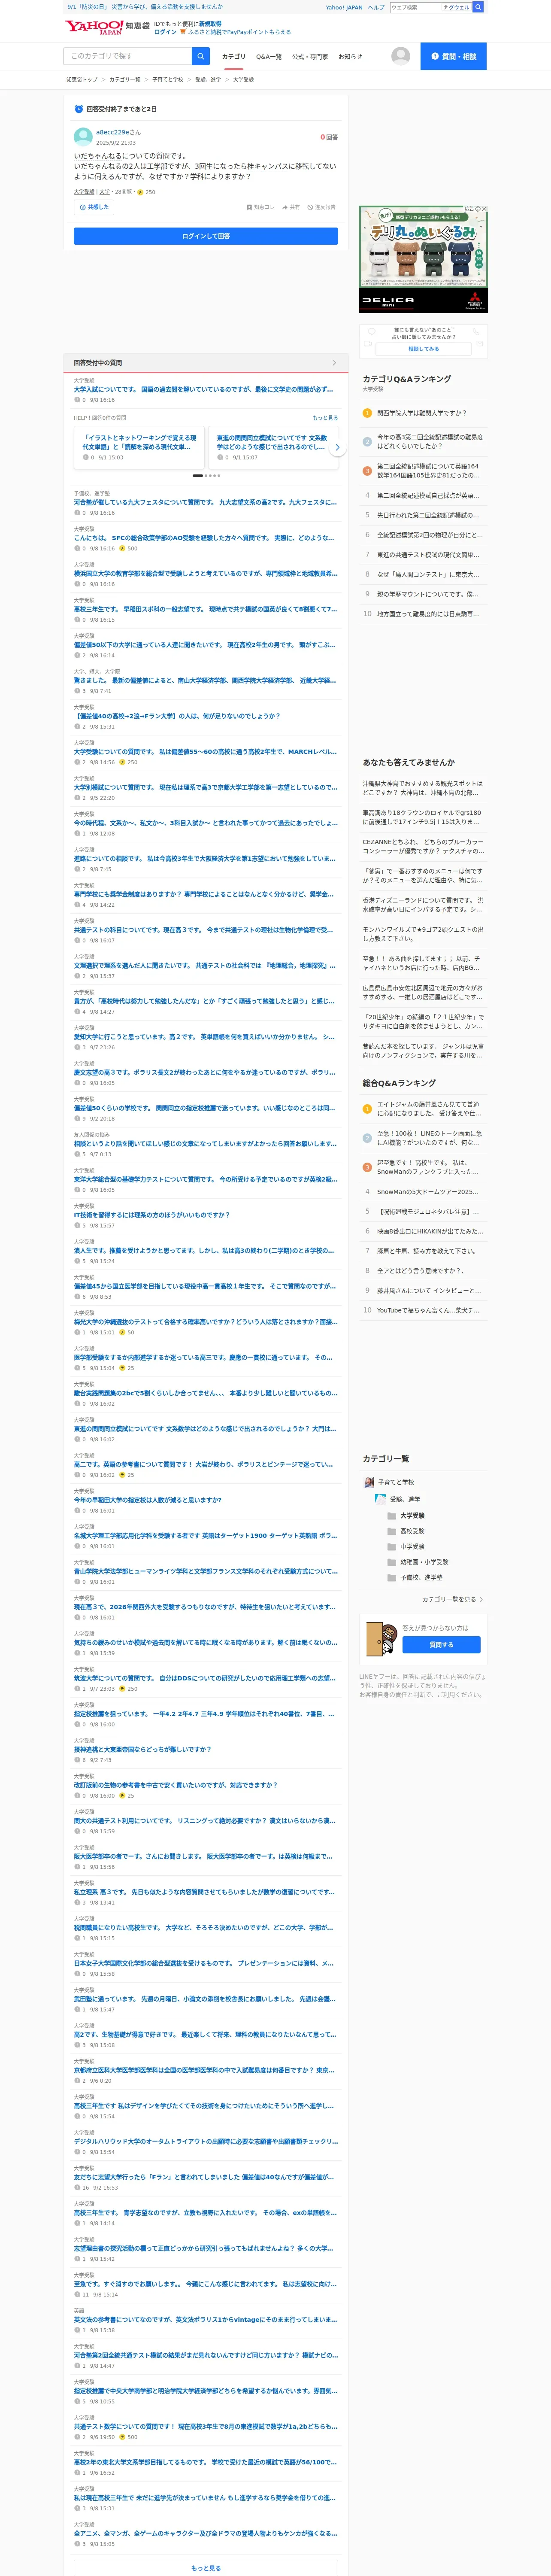
Task: Click the 相談してみる link in the consultation box
Action: point(423,349)
